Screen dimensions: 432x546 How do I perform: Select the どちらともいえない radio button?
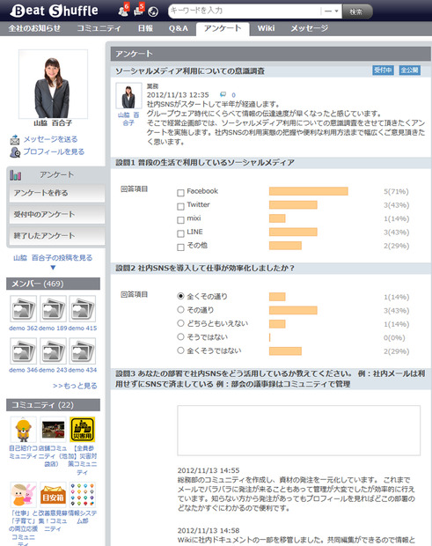pyautogui.click(x=180, y=323)
